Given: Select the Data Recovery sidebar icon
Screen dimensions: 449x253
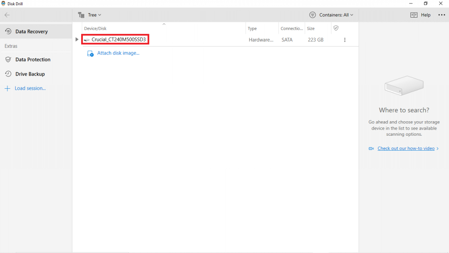Looking at the screenshot, I should click(9, 31).
